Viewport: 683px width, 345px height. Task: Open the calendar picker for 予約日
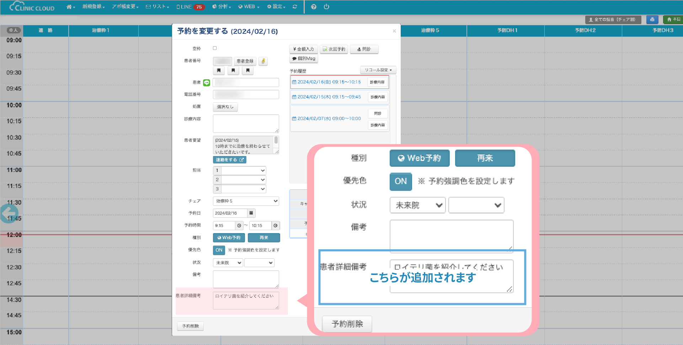pos(251,213)
